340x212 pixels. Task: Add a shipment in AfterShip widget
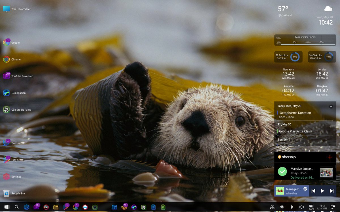(x=330, y=157)
